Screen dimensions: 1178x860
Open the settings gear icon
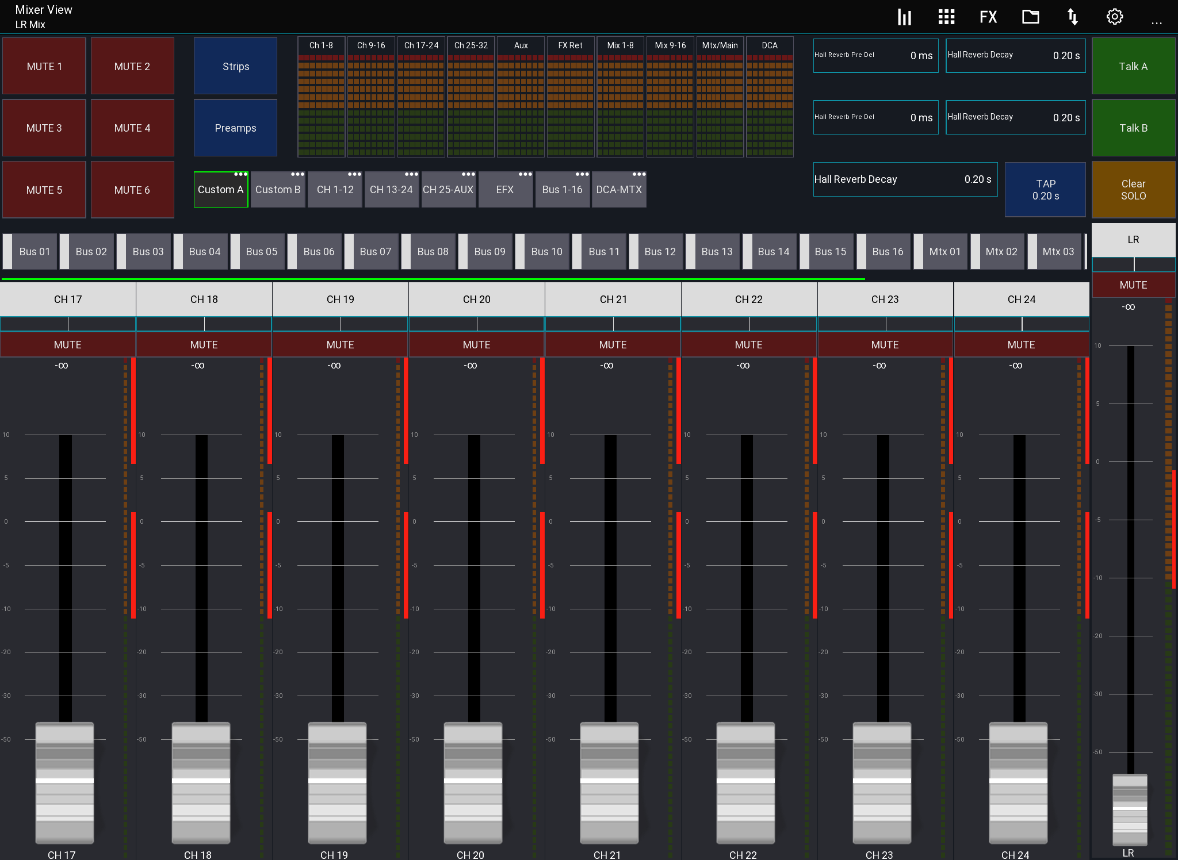pos(1115,17)
